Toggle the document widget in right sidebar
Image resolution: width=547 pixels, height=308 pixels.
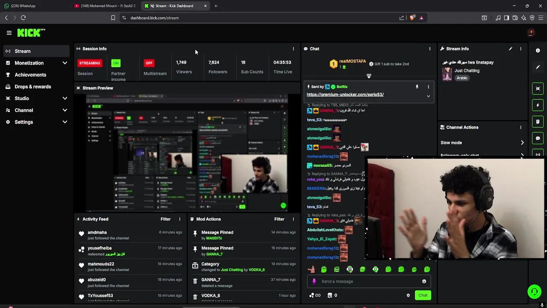pyautogui.click(x=538, y=122)
